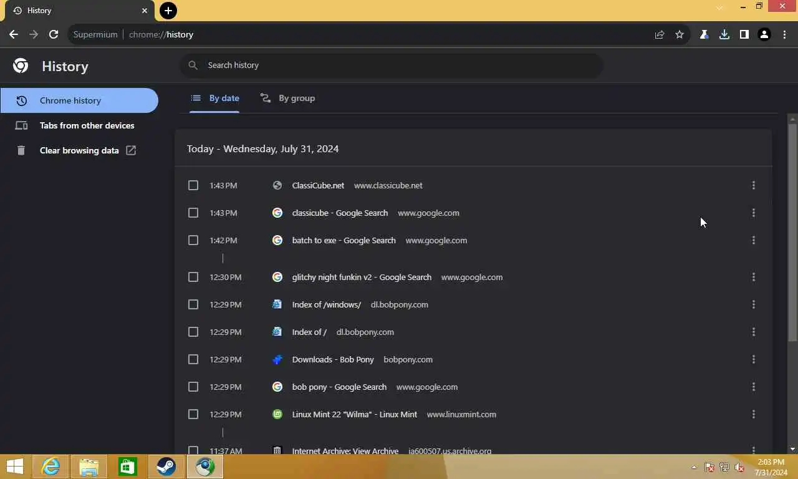Open actions menu for Downloads - Bob Pony
Screen dimensions: 798x479
(753, 359)
